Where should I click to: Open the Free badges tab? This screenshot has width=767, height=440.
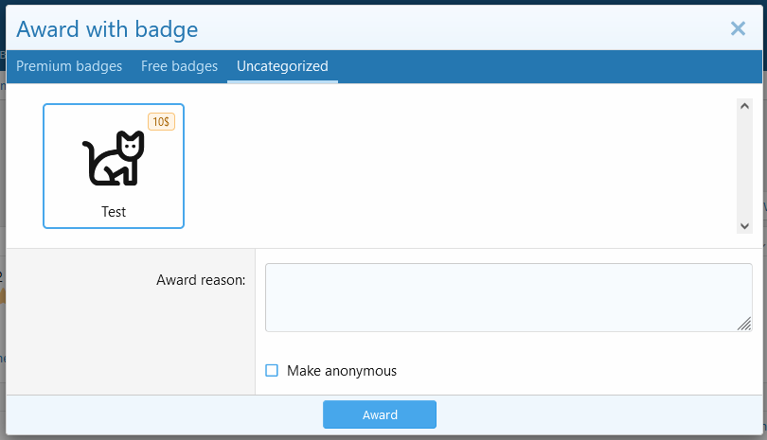179,66
